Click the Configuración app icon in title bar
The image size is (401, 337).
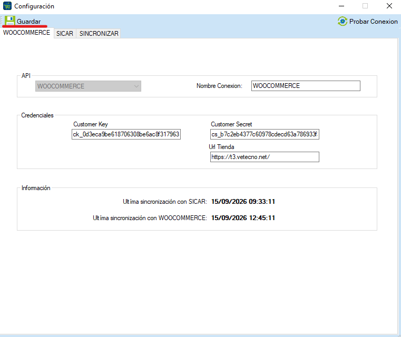[x=7, y=6]
